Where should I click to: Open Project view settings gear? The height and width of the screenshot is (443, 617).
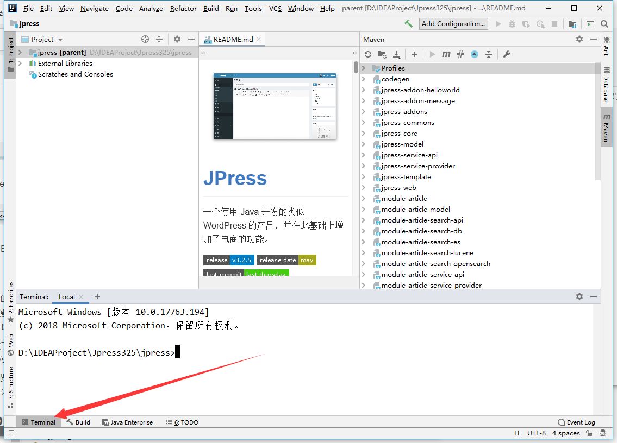(x=177, y=39)
